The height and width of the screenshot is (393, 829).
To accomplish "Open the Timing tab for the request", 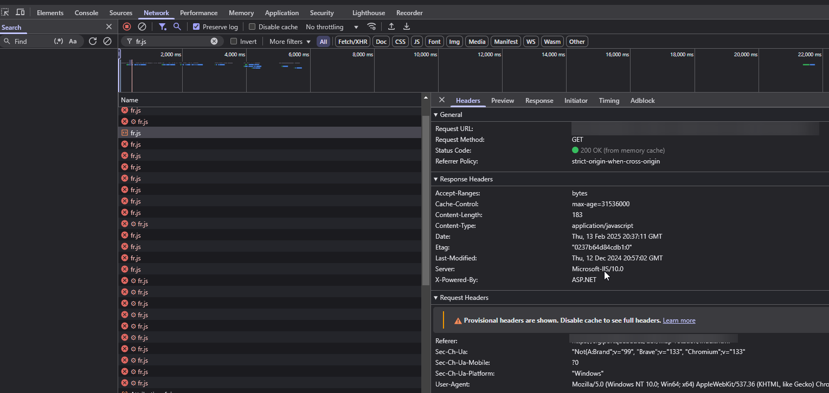I will pyautogui.click(x=609, y=100).
